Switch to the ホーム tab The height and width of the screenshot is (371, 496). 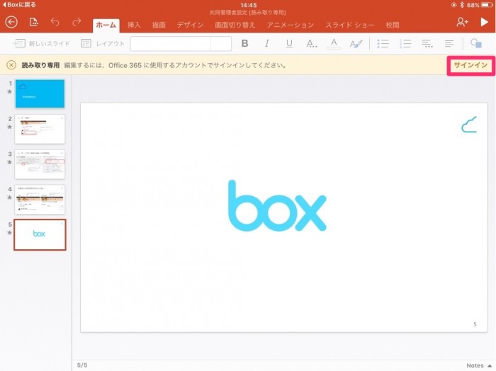[106, 25]
